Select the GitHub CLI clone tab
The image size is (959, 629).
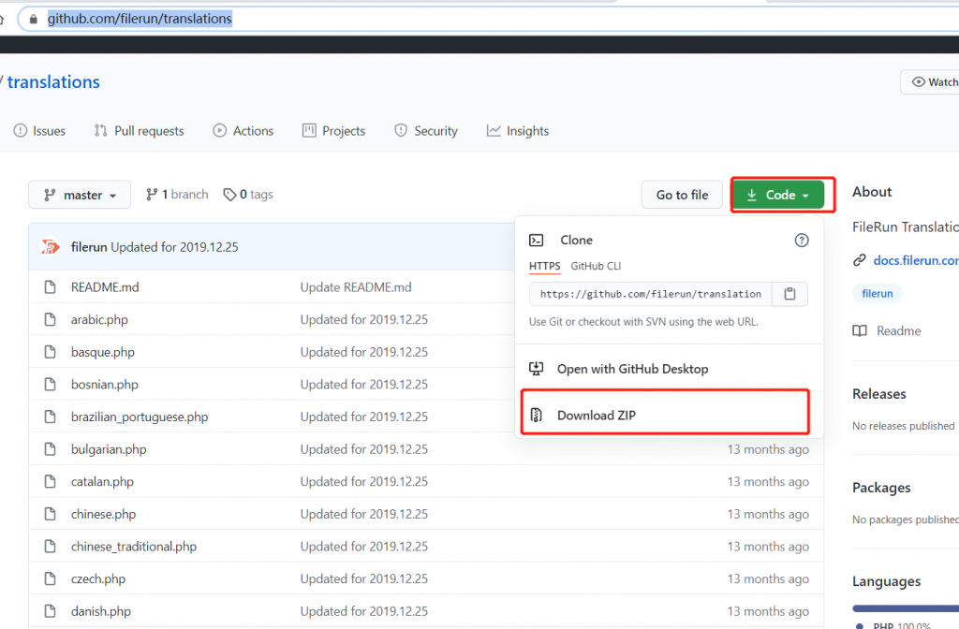coord(596,266)
